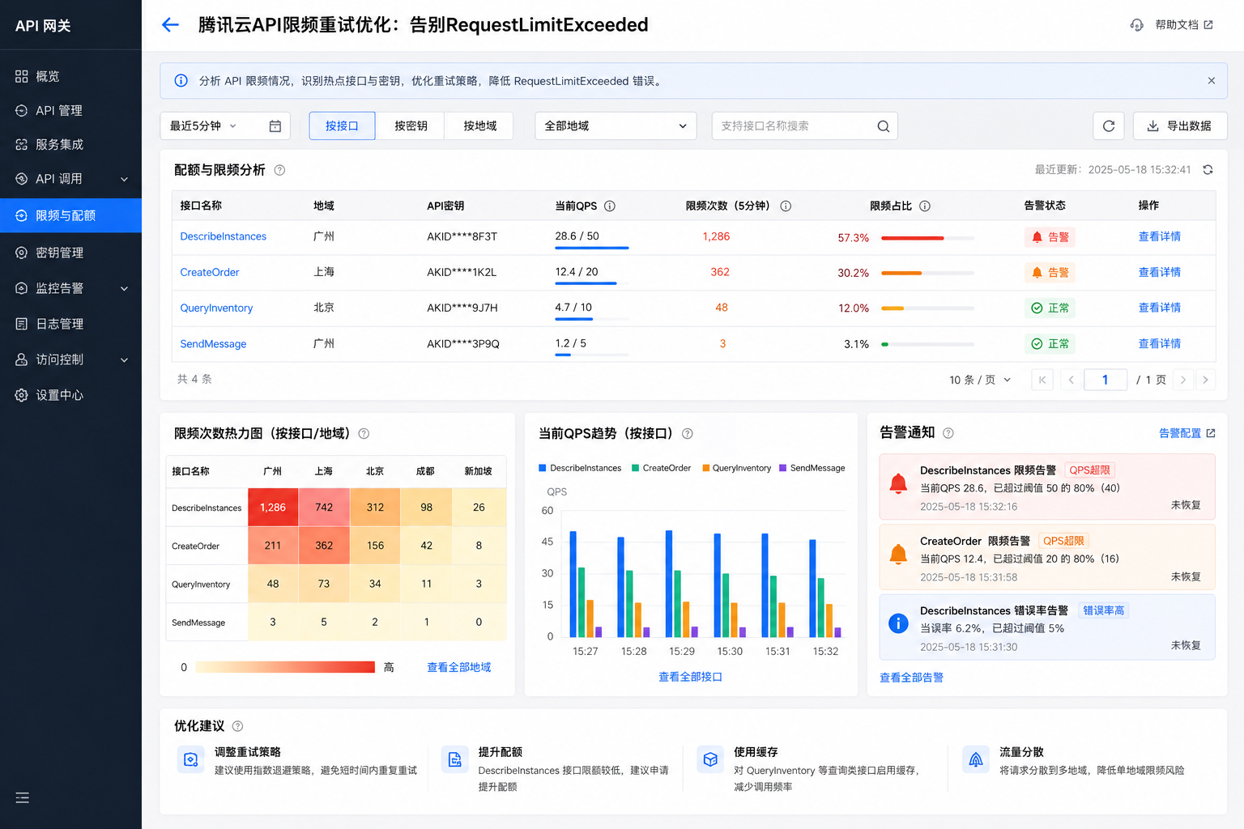The height and width of the screenshot is (829, 1244).
Task: Refresh the 最近更新 timestamp
Action: point(1208,170)
